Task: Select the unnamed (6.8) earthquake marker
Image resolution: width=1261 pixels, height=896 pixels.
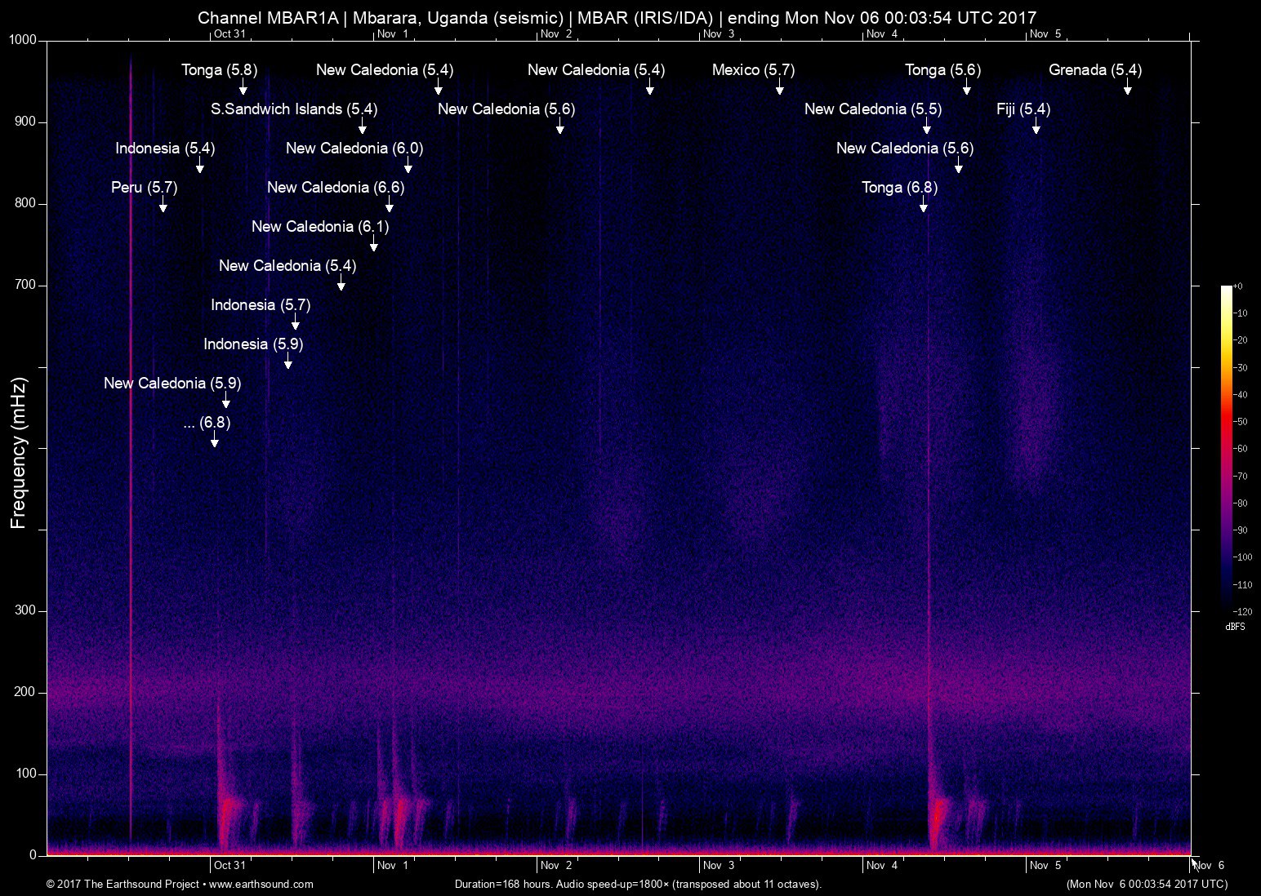Action: [206, 423]
